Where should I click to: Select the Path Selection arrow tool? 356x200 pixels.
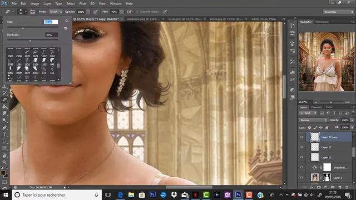click(x=4, y=141)
